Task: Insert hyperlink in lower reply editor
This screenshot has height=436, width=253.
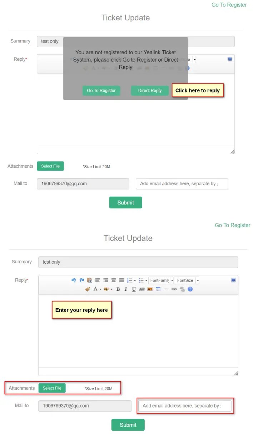Action: pos(174,289)
